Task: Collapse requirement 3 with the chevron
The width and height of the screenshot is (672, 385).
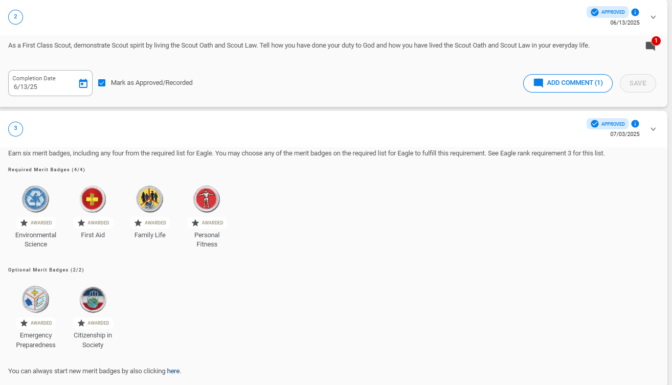Action: click(x=653, y=129)
